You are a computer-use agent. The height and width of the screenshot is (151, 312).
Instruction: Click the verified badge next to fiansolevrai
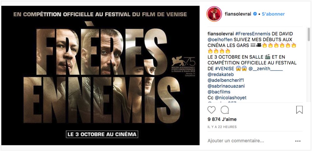tap(255, 14)
